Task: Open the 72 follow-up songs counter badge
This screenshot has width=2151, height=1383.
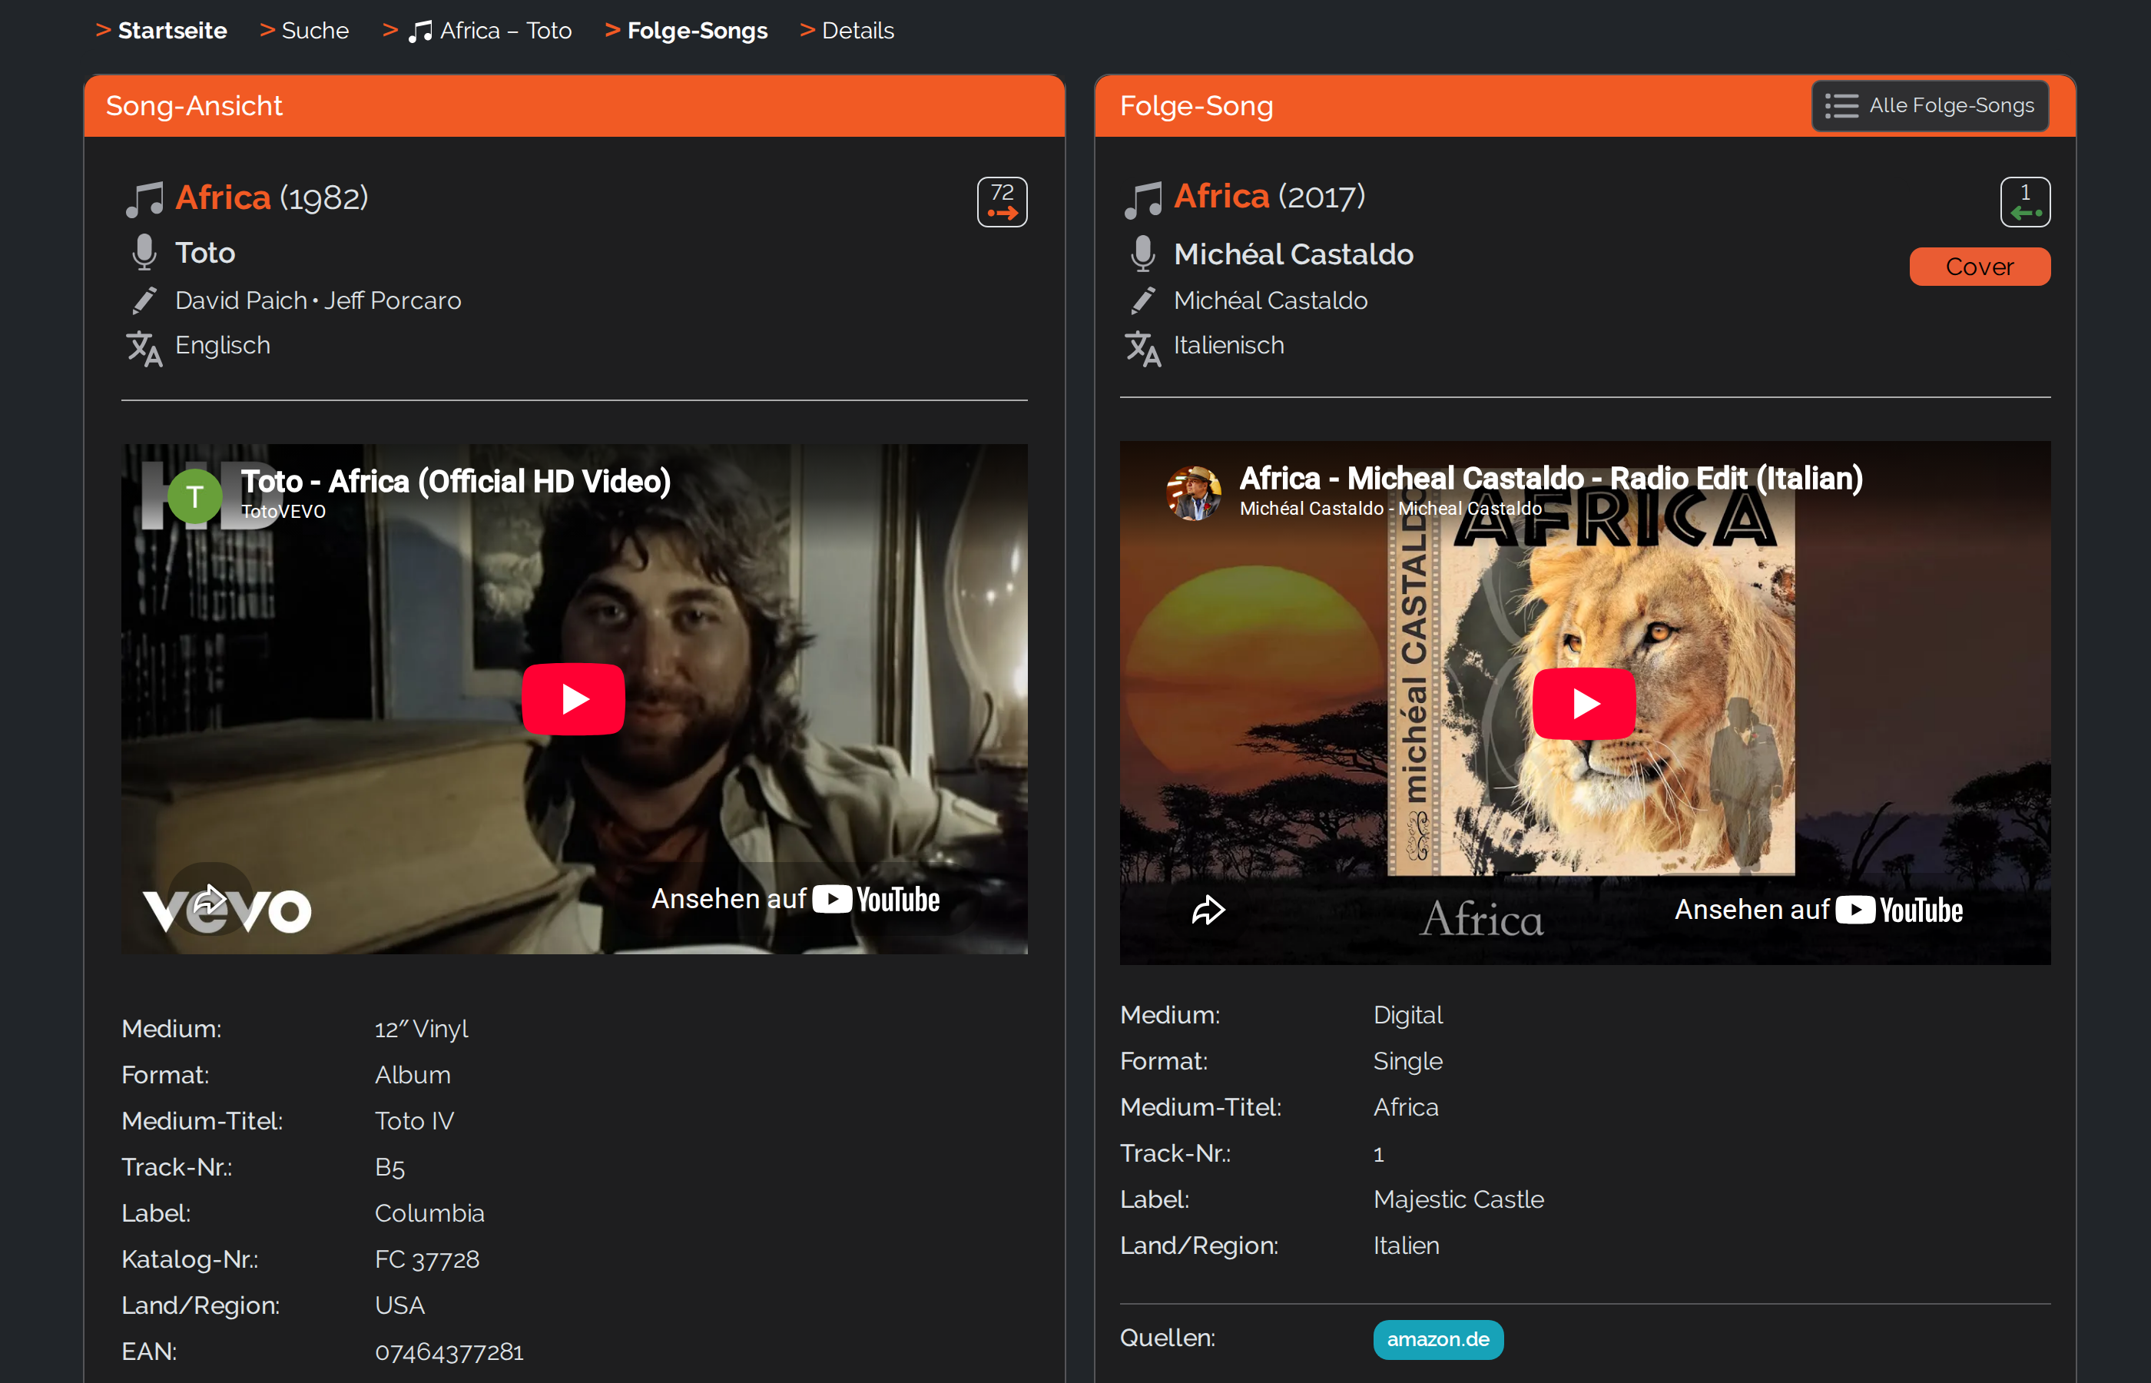Action: 1002,202
